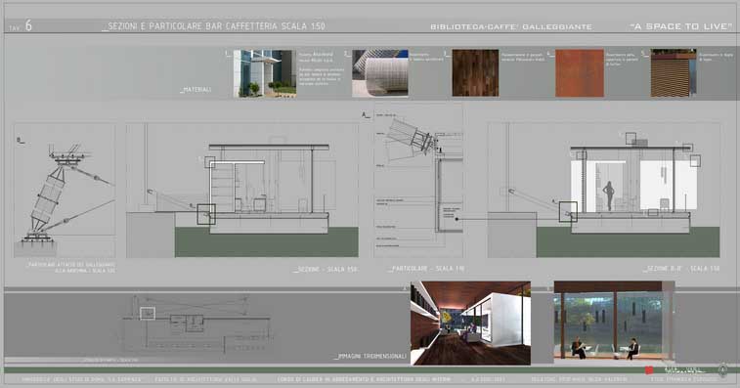Open the exterior seating 3D render image
This screenshot has height=388, width=740.
pyautogui.click(x=614, y=322)
